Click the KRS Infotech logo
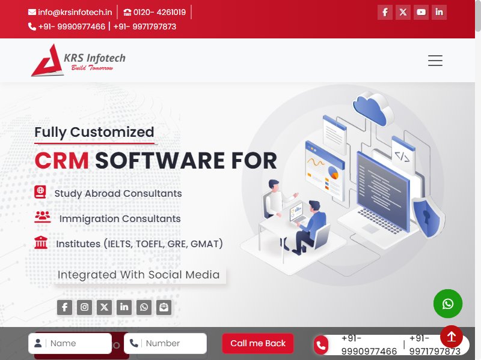Screen dimensions: 481x360 click(x=78, y=61)
